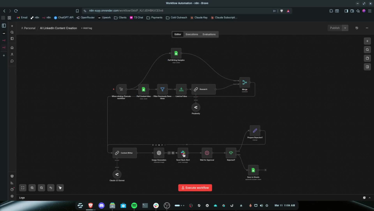The width and height of the screenshot is (374, 211).
Task: Tidy up the workflow nodes
Action: pos(60,188)
